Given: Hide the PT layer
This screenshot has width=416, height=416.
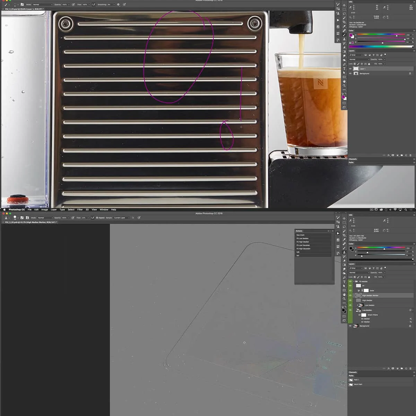Looking at the screenshot, I should click(x=350, y=286).
